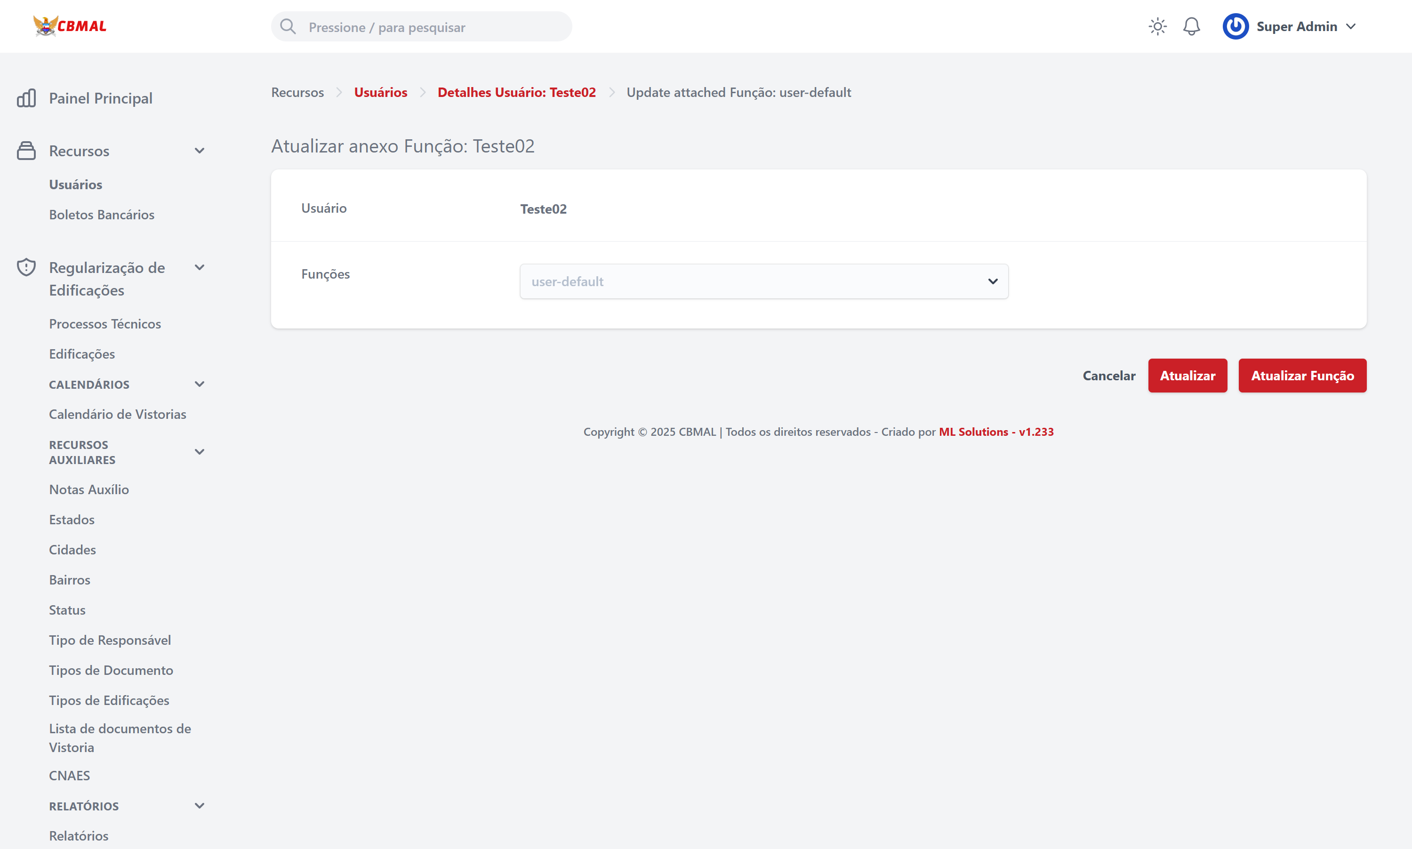Click the Recursos sidebar icon

pyautogui.click(x=26, y=151)
